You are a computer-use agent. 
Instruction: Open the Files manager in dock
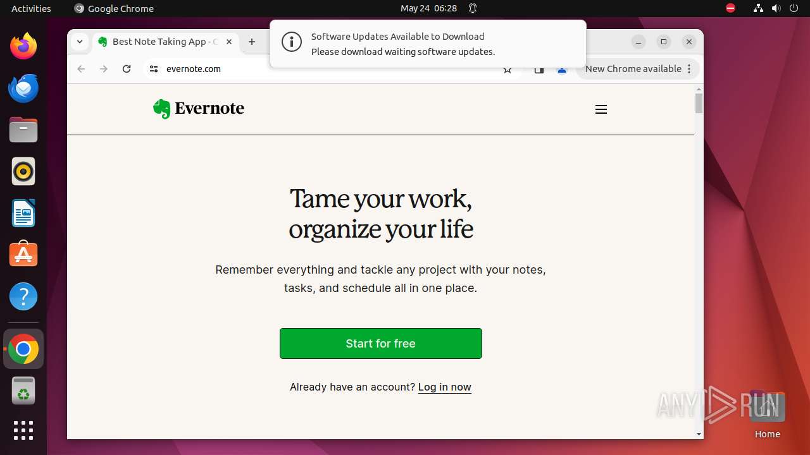pos(23,130)
